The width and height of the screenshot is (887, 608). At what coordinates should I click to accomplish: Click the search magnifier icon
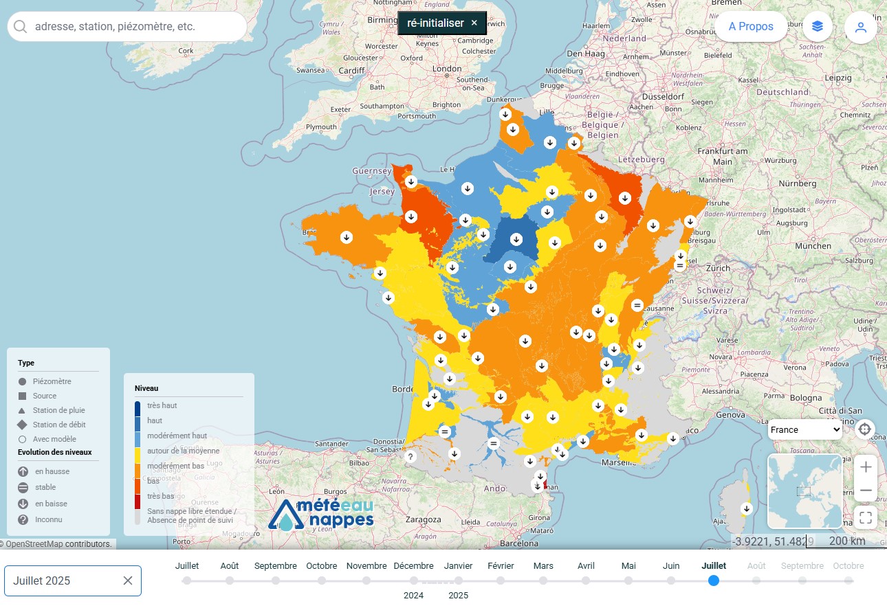pyautogui.click(x=21, y=27)
